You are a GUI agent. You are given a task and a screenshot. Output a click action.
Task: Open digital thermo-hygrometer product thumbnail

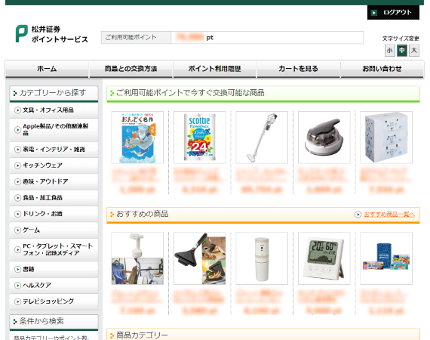pyautogui.click(x=324, y=258)
